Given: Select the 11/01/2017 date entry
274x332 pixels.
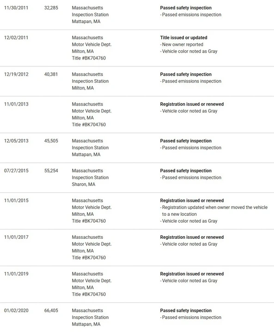Looking at the screenshot, I should pos(16,237).
